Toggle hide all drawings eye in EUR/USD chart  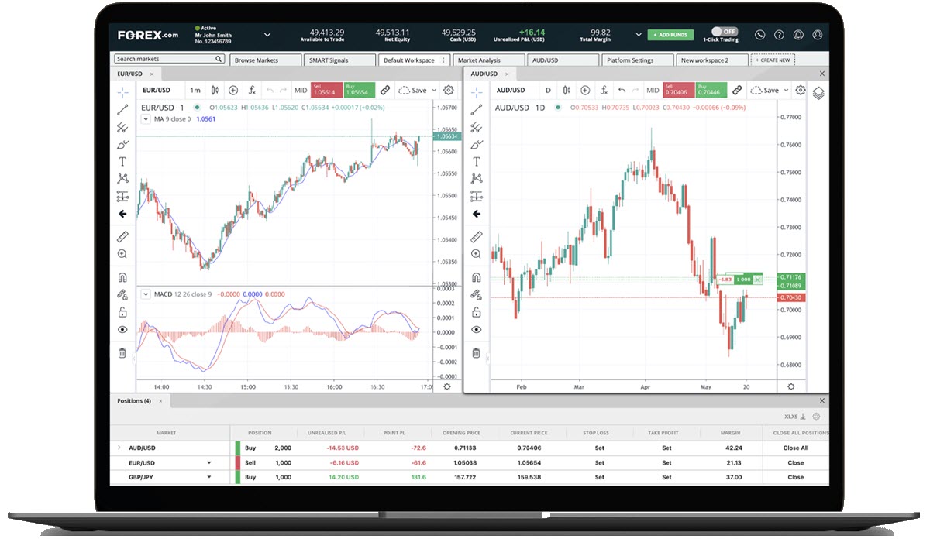[x=122, y=329]
